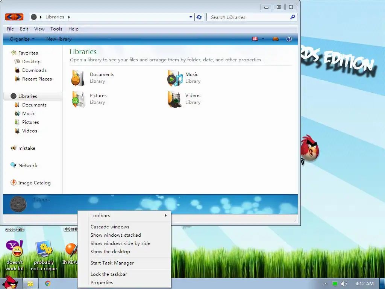The height and width of the screenshot is (289, 385).
Task: Open the File menu
Action: 10,29
